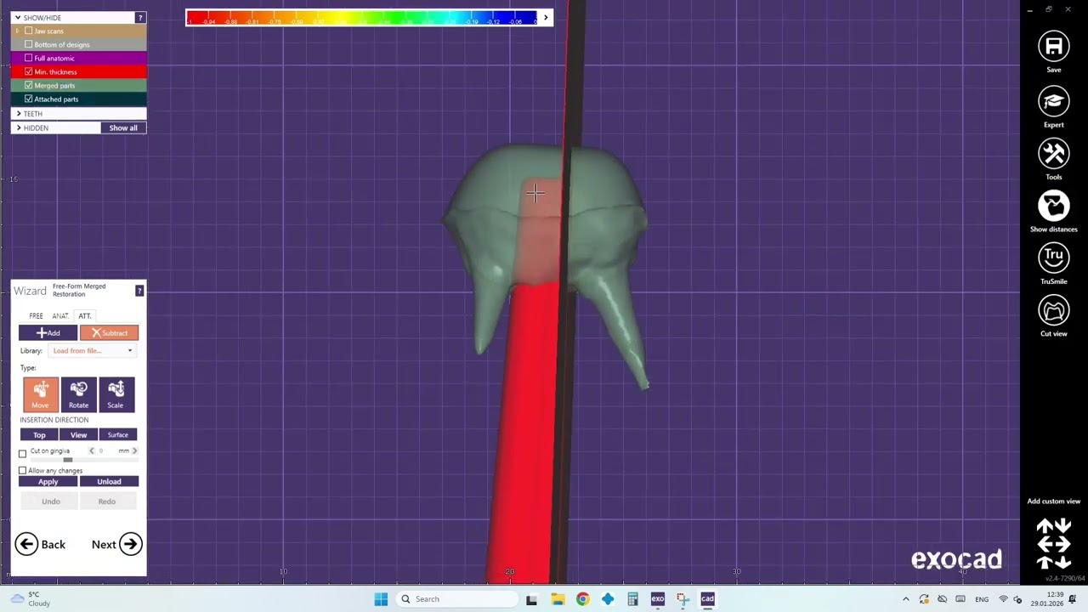Open File Explorer from taskbar

coord(558,599)
